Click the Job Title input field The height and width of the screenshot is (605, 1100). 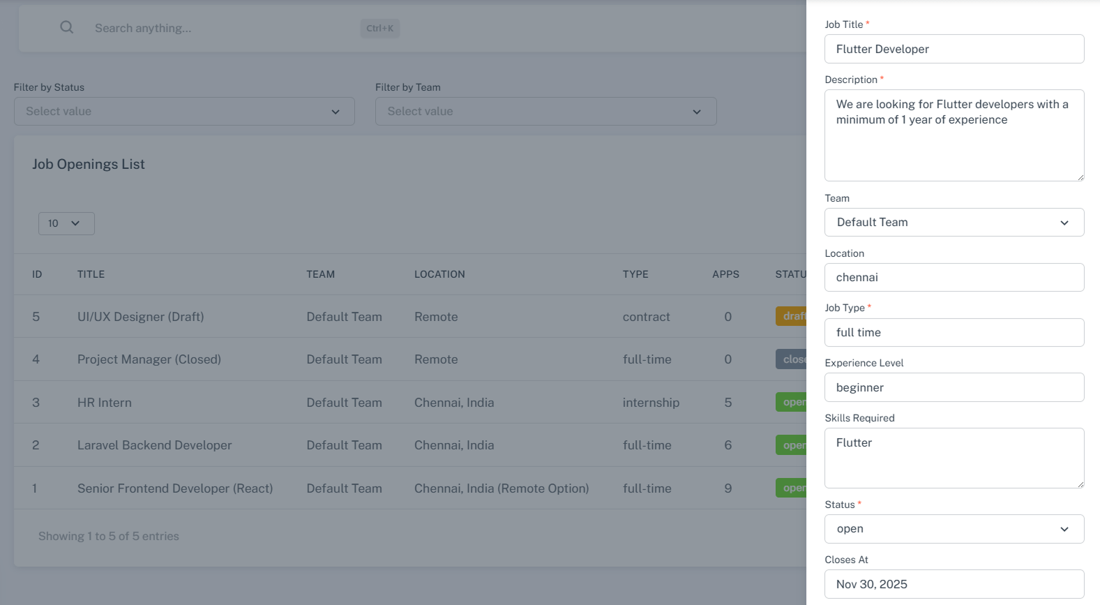tap(954, 49)
